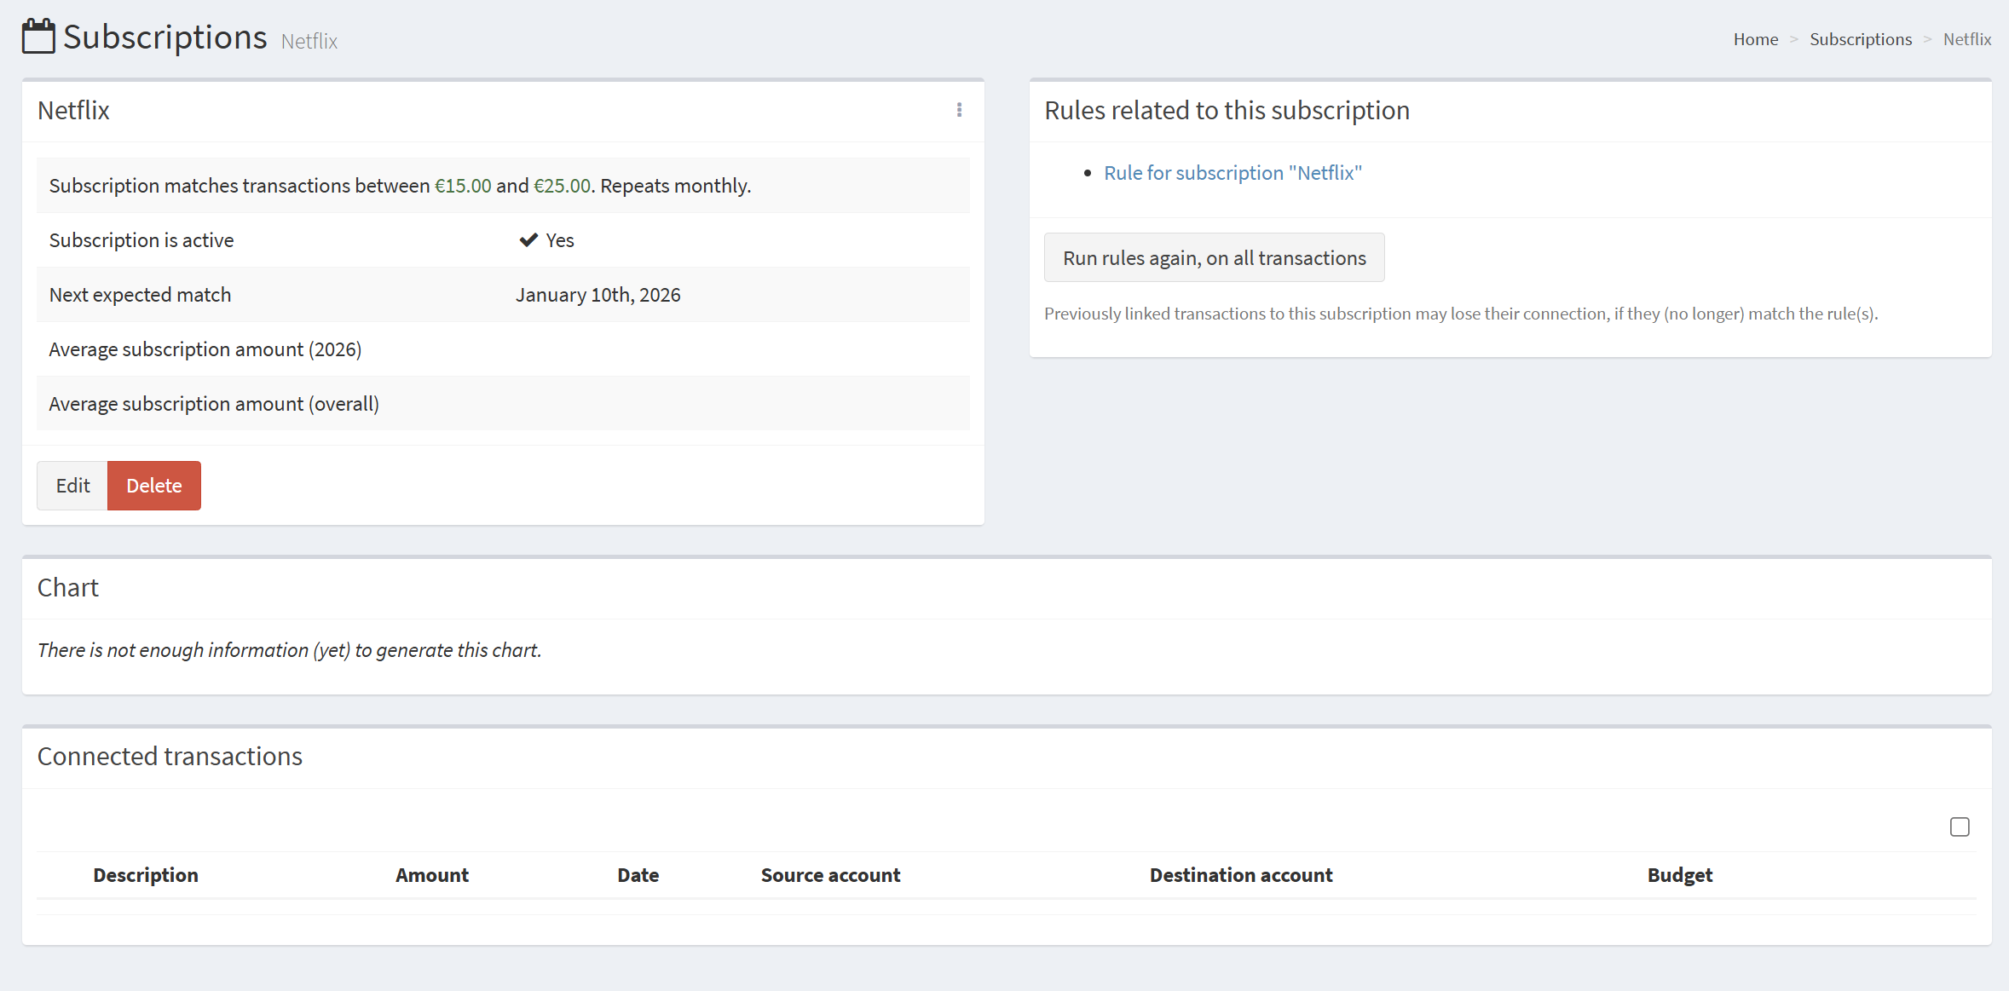Click the Description column header

146,875
